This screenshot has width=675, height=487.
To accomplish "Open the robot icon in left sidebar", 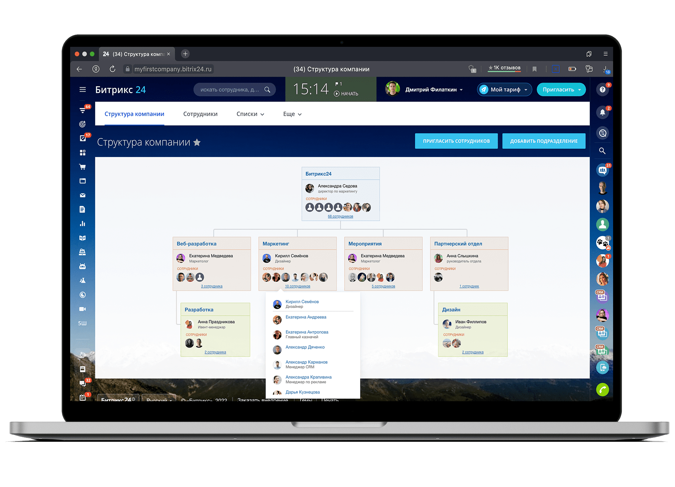I will tap(82, 266).
